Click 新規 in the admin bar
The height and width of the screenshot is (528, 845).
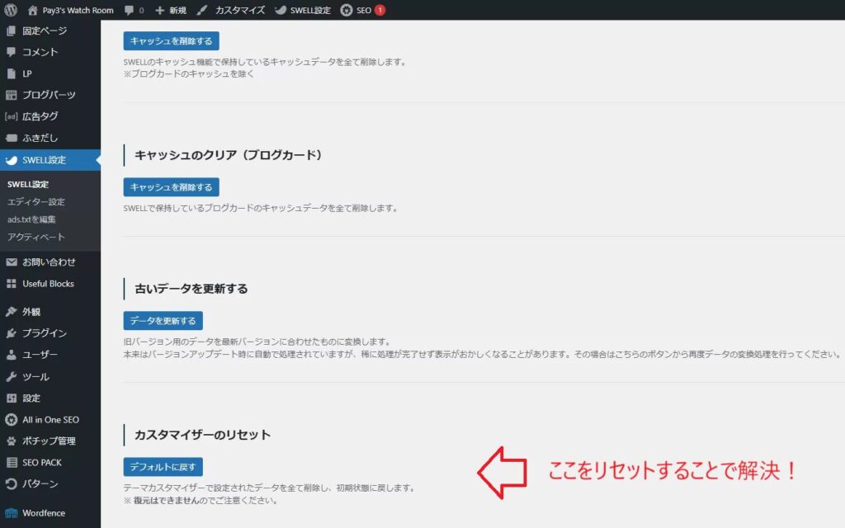pos(178,10)
